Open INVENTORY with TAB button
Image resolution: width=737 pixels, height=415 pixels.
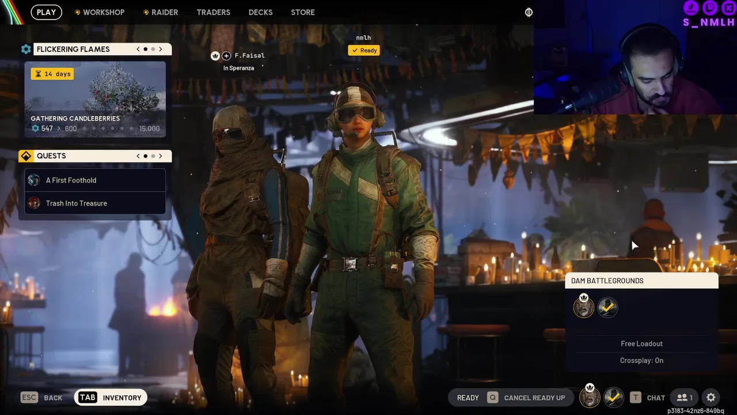tap(111, 398)
